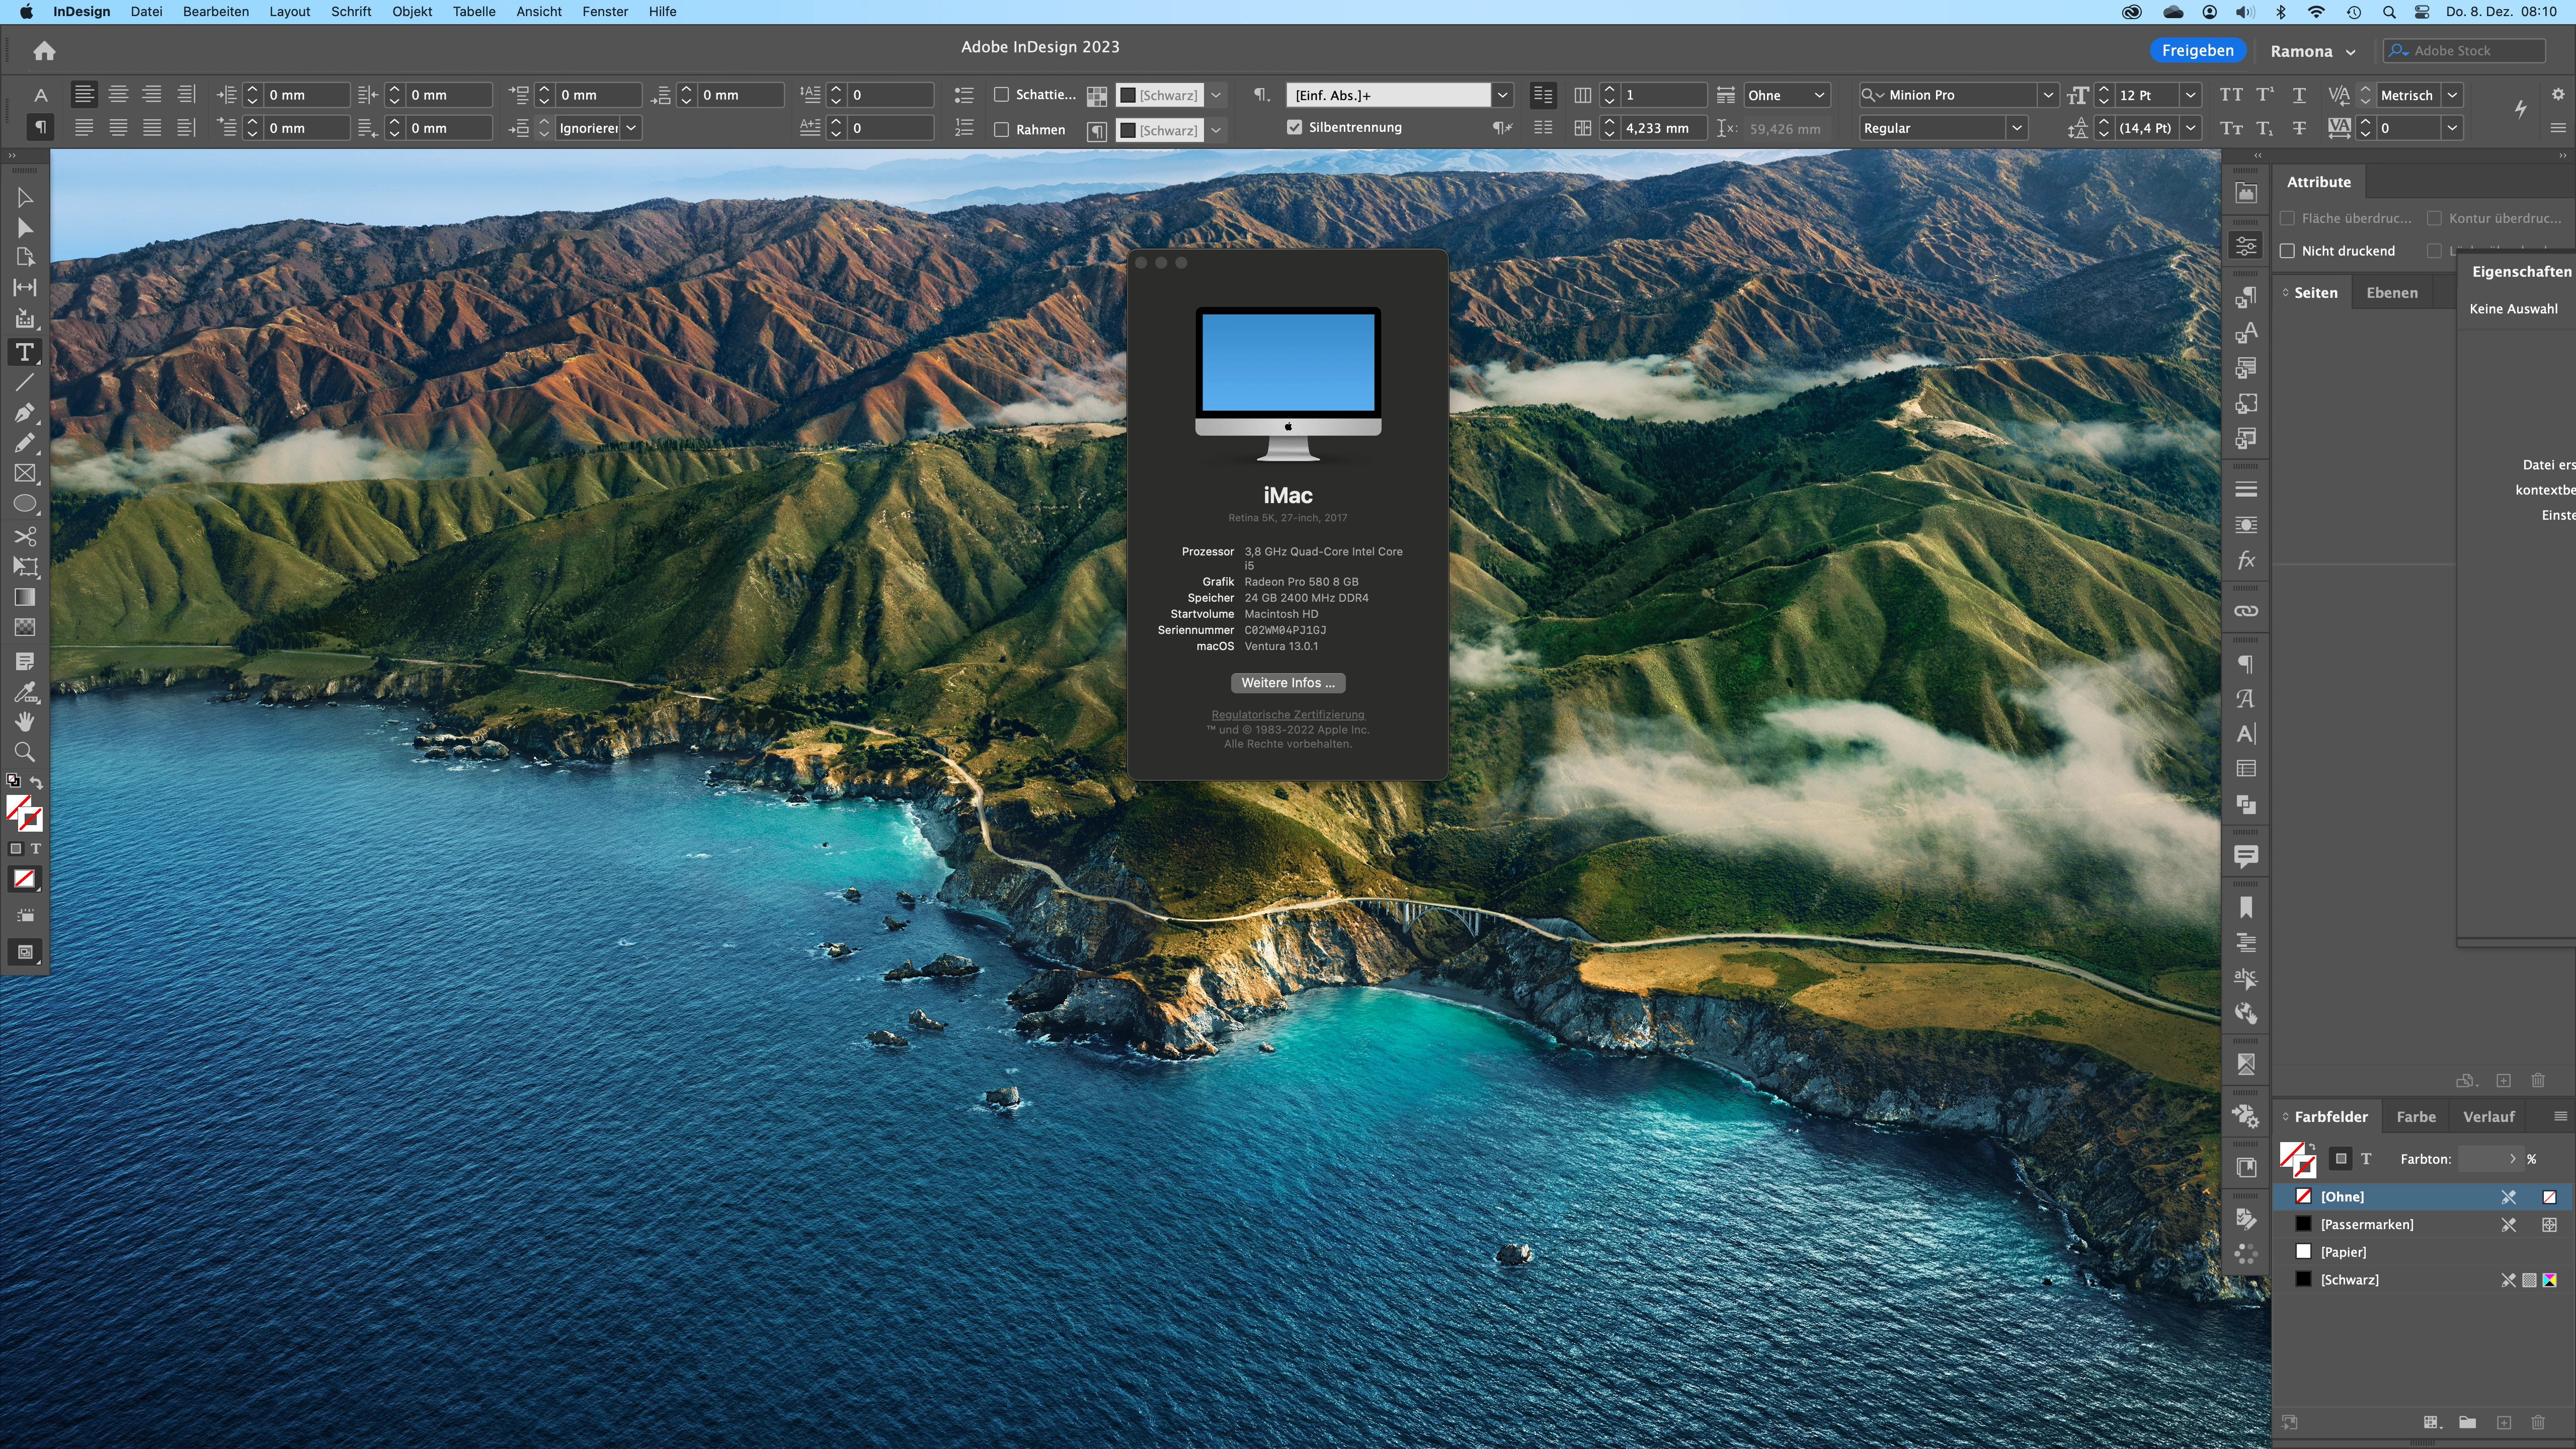The width and height of the screenshot is (2576, 1449).
Task: Open the Metrisch kerning dropdown
Action: tap(2452, 95)
